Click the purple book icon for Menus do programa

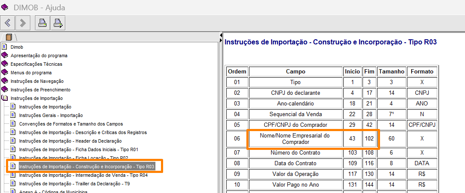coord(4,72)
